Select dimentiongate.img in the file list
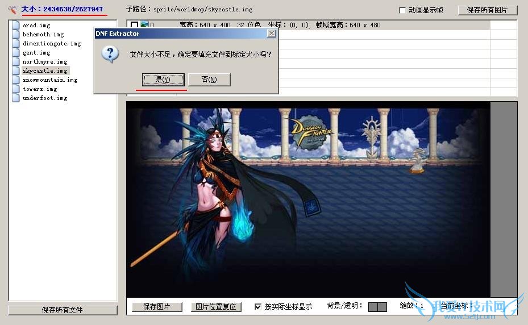Viewport: 528px width, 325px height. click(x=52, y=43)
